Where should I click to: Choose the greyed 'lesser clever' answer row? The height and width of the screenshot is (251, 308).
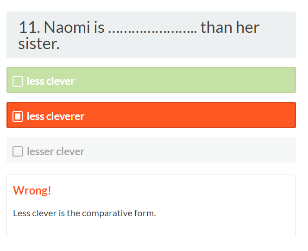point(185,150)
